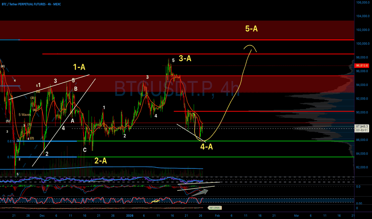
Task: Click the 102,000.0 price axis label
Action: point(363,30)
